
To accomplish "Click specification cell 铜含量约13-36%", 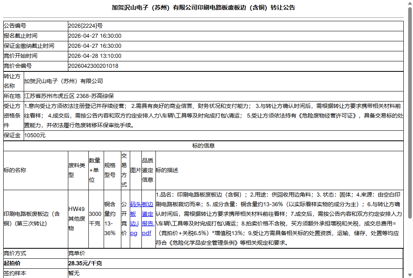I will point(112,219).
